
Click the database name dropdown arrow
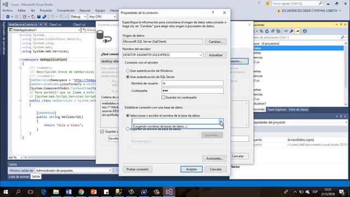tap(221, 121)
